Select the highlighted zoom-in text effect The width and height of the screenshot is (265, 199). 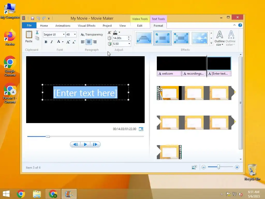163,38
